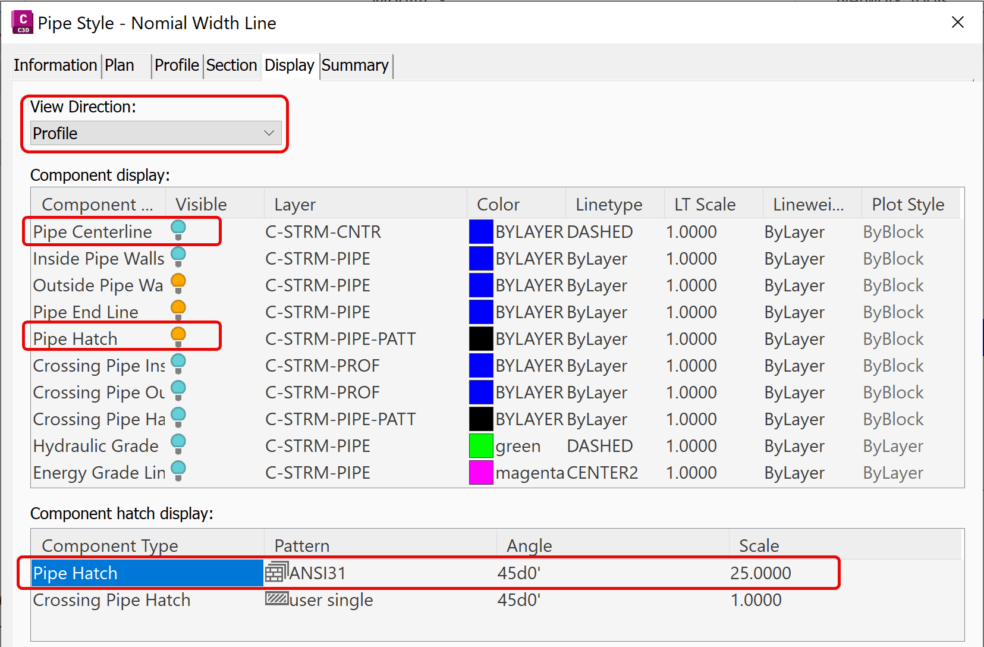Select the Pipe Centerline row name
Viewport: 984px width, 647px height.
93,231
